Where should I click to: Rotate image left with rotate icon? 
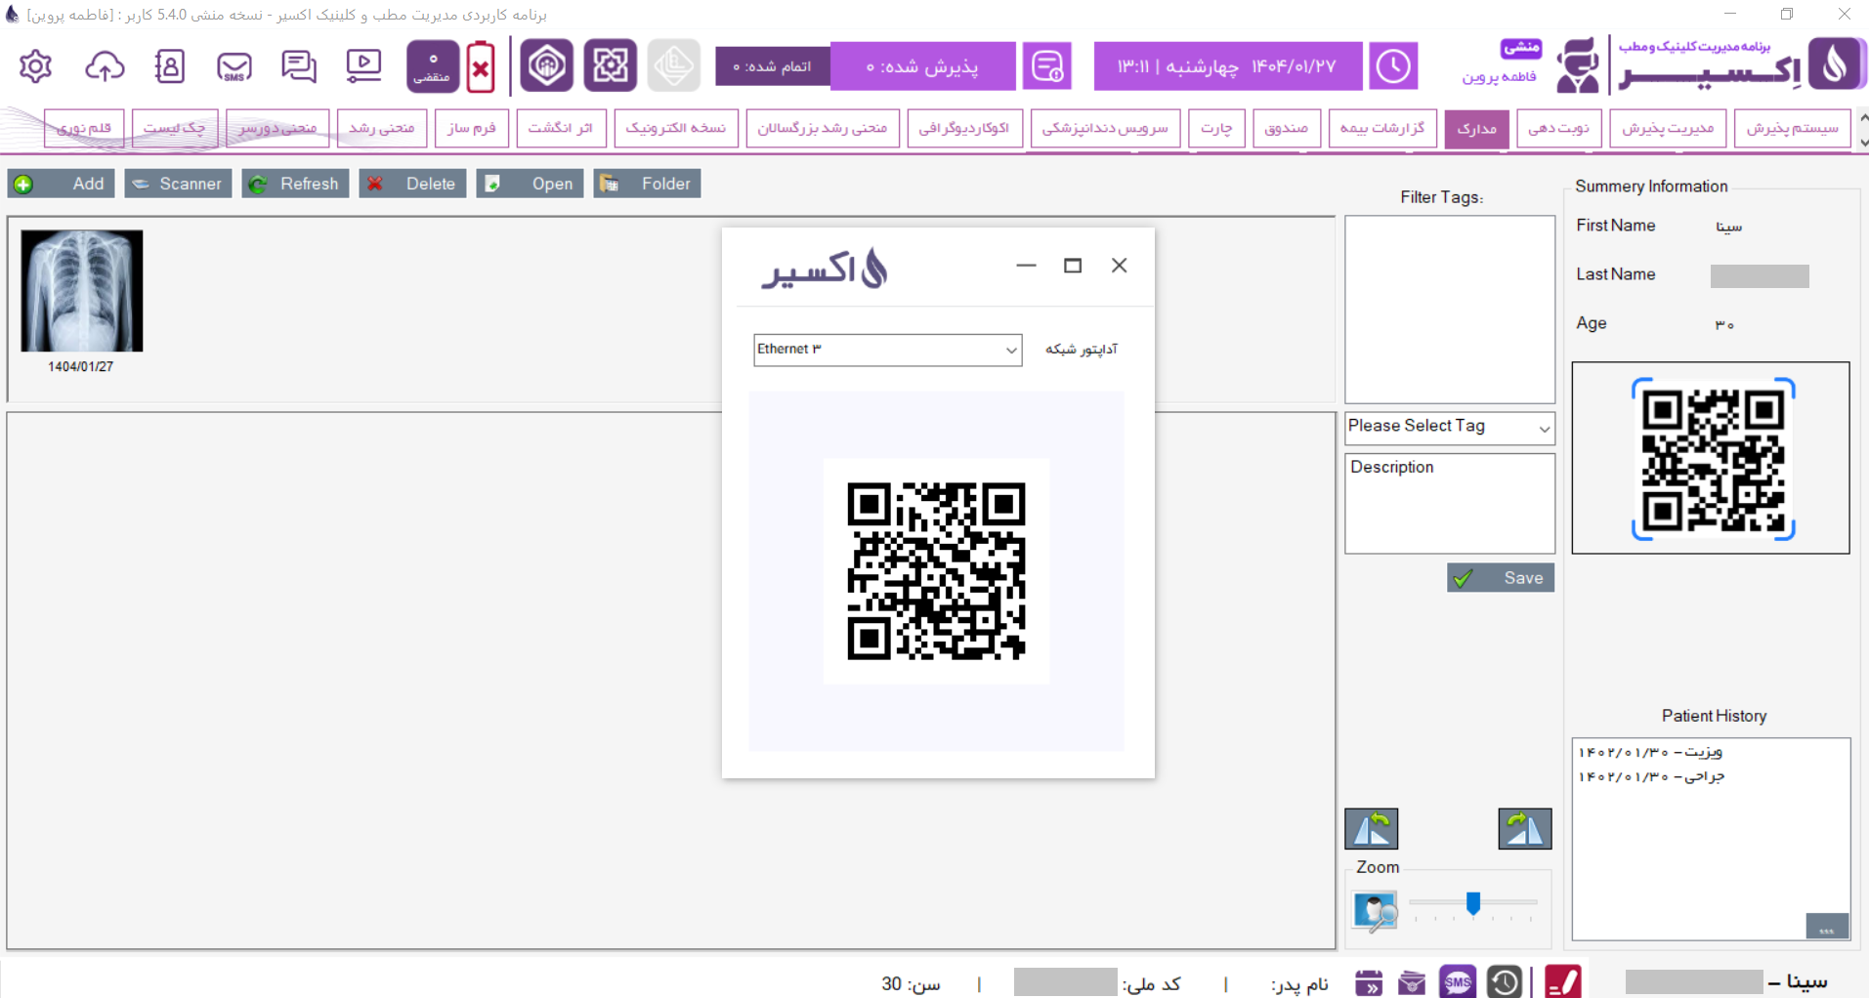pyautogui.click(x=1372, y=829)
